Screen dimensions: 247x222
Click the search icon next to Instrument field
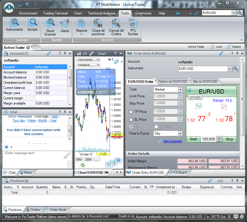[x=236, y=69]
